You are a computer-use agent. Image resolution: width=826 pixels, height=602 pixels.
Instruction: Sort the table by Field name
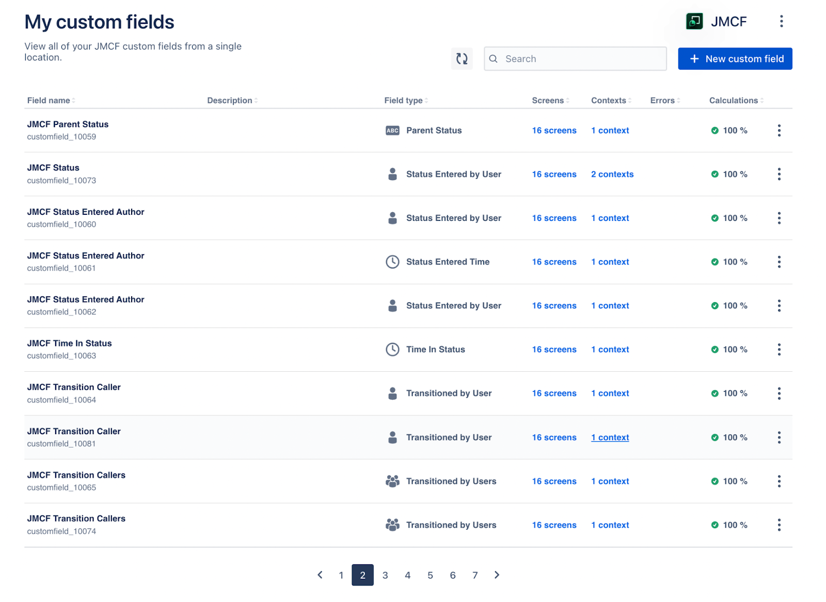51,101
